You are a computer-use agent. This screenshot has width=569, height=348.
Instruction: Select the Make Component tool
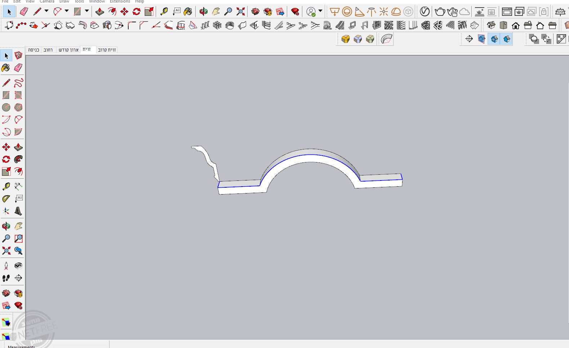click(x=18, y=55)
